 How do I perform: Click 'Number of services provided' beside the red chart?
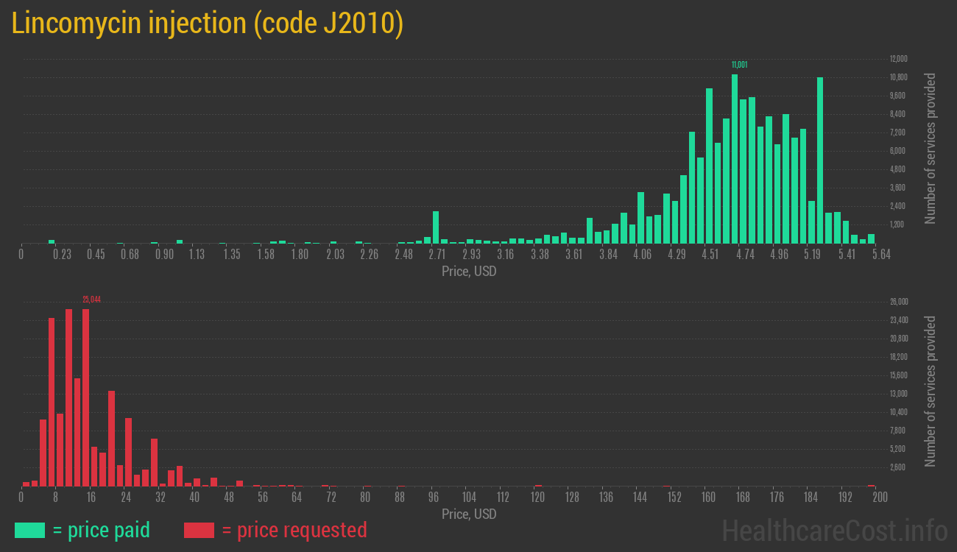click(930, 392)
